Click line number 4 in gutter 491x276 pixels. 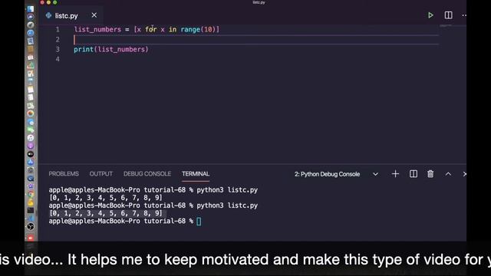tap(58, 59)
